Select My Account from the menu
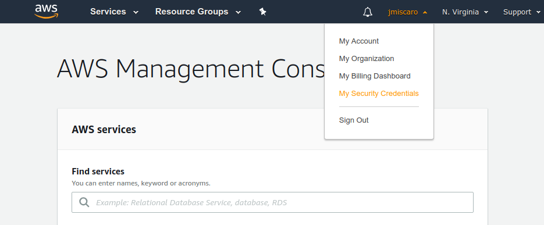The height and width of the screenshot is (225, 544). [x=359, y=41]
